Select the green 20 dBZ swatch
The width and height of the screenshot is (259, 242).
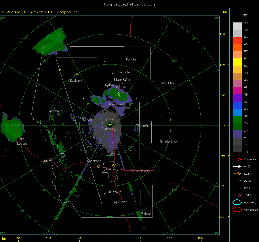(237, 120)
